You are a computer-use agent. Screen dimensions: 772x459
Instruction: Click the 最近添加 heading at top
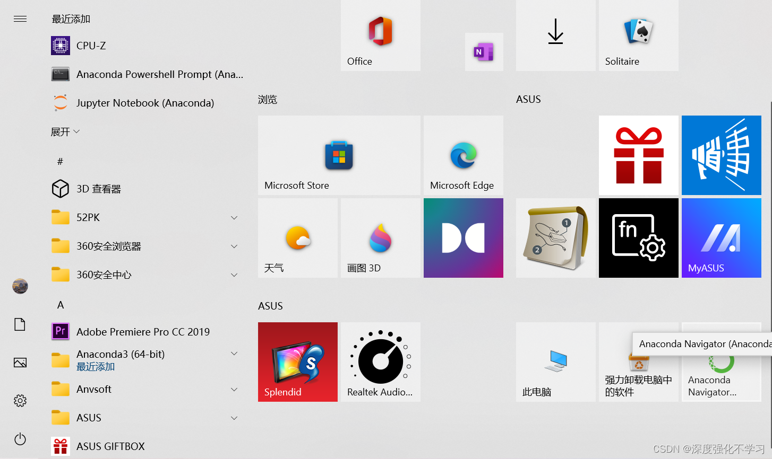coord(71,19)
